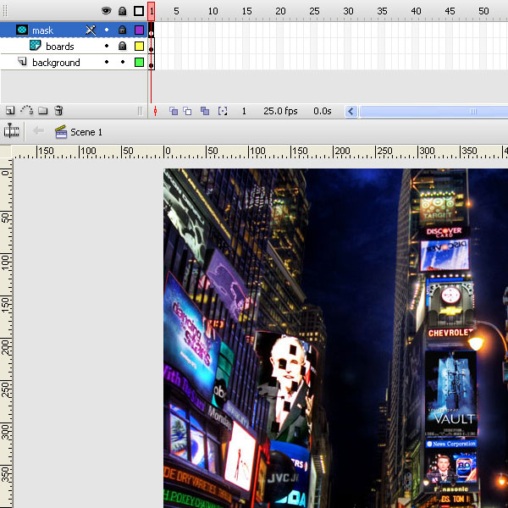Image resolution: width=508 pixels, height=508 pixels.
Task: Click the eye icon in the layers header
Action: 107,11
